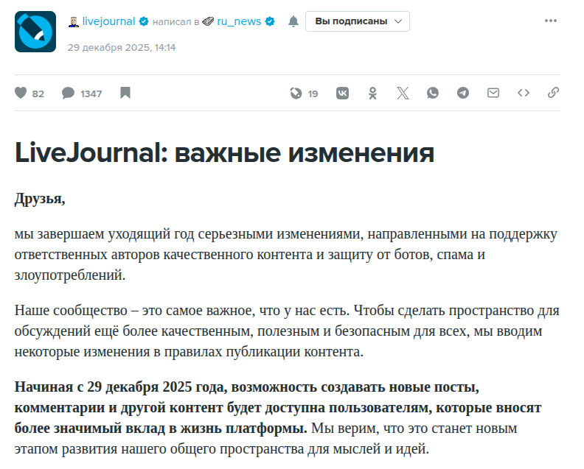Click the LiveJournal pencil avatar

pos(35,32)
